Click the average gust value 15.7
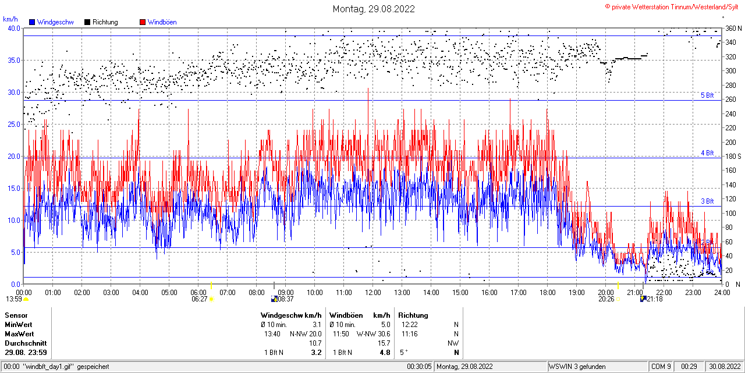 coord(384,343)
